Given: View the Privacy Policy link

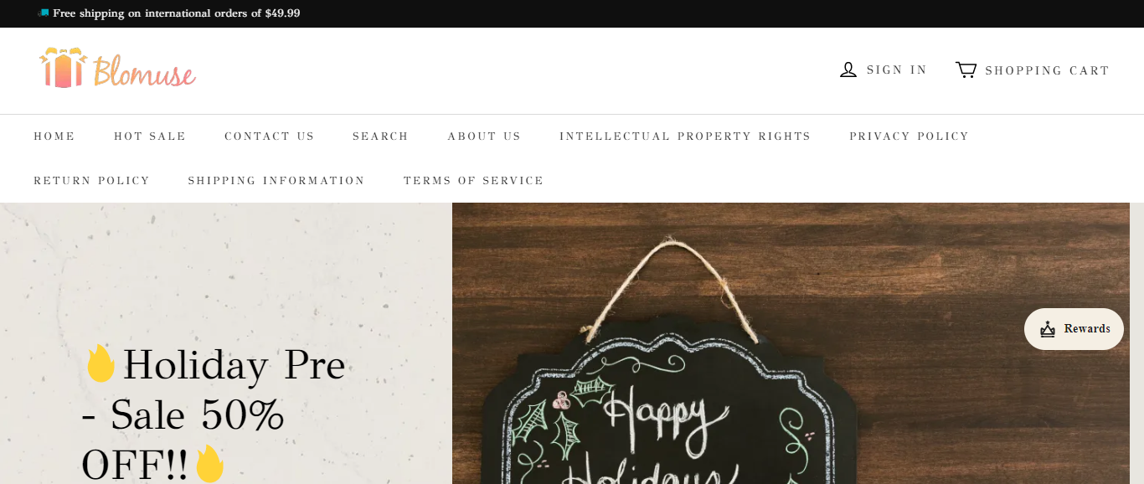Looking at the screenshot, I should point(910,136).
